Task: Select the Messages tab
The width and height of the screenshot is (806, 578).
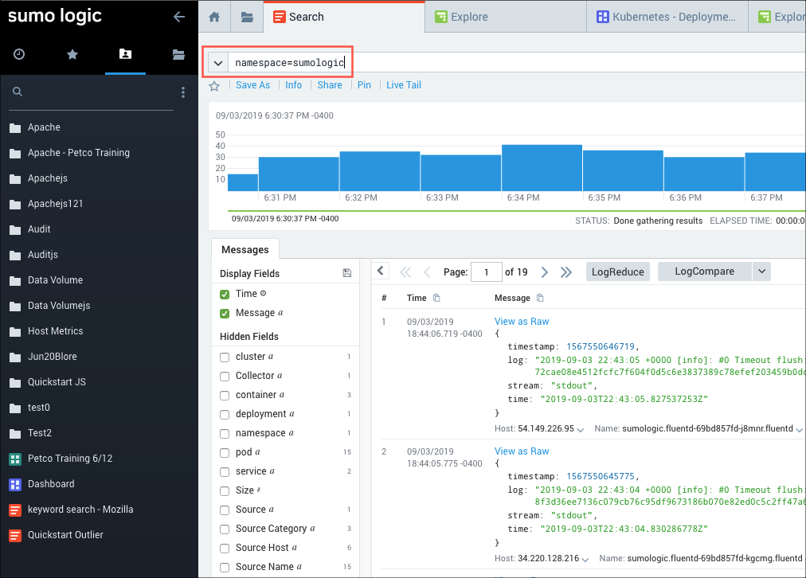Action: pyautogui.click(x=245, y=250)
